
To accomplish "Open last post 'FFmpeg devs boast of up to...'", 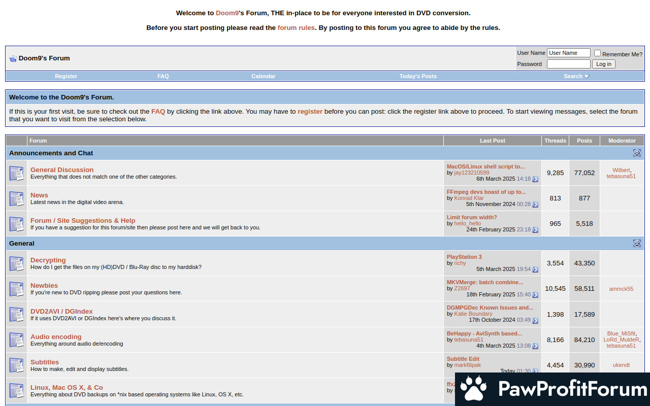I will (486, 192).
